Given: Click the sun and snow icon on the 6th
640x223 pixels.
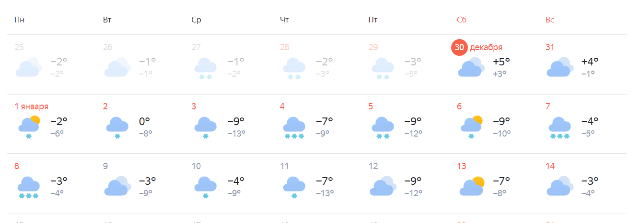Looking at the screenshot, I should pos(471,127).
